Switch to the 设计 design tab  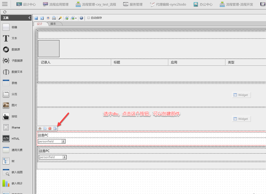pos(40,24)
